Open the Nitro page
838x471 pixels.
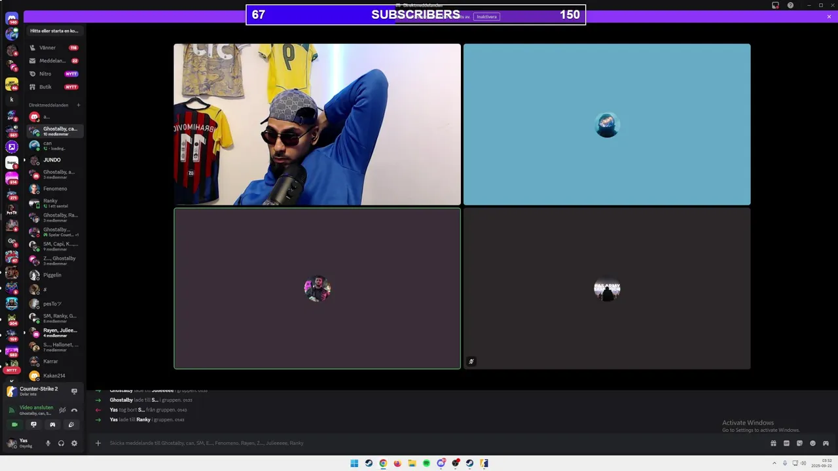pos(54,74)
